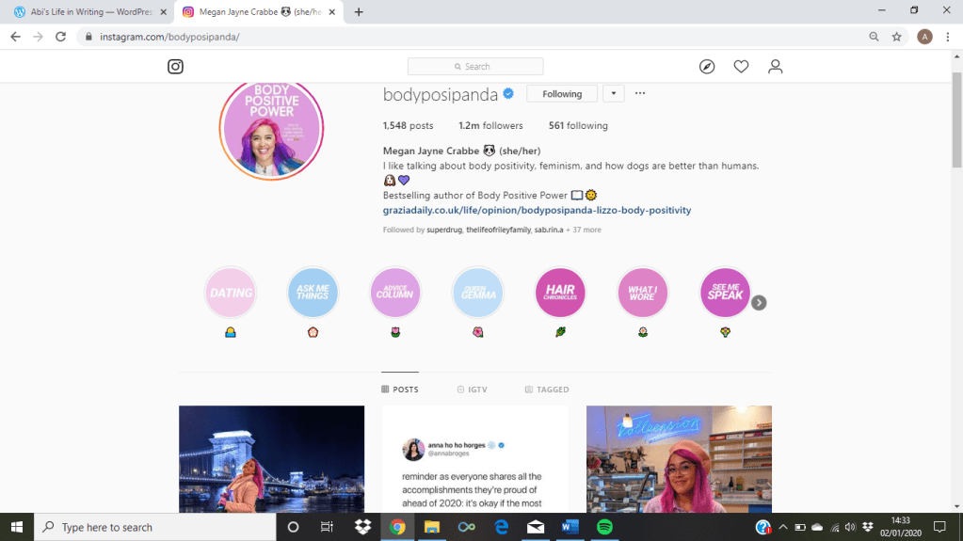View the 1.2m followers list
This screenshot has width=963, height=541.
coord(490,126)
